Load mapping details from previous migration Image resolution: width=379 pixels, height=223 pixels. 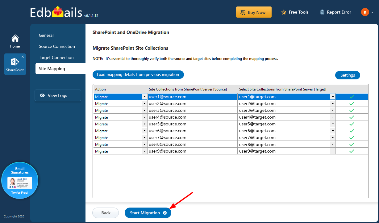click(x=138, y=75)
